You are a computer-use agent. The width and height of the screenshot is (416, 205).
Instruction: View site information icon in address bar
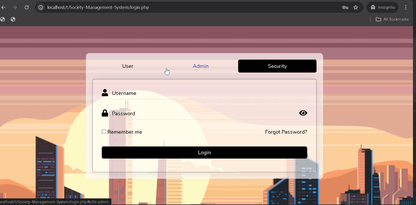(41, 7)
